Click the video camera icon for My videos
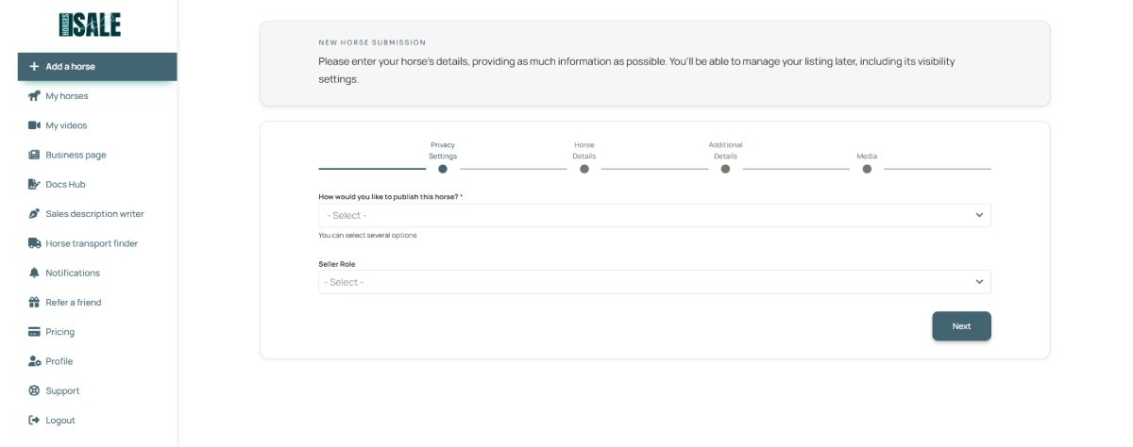The height and width of the screenshot is (447, 1133). pos(34,125)
